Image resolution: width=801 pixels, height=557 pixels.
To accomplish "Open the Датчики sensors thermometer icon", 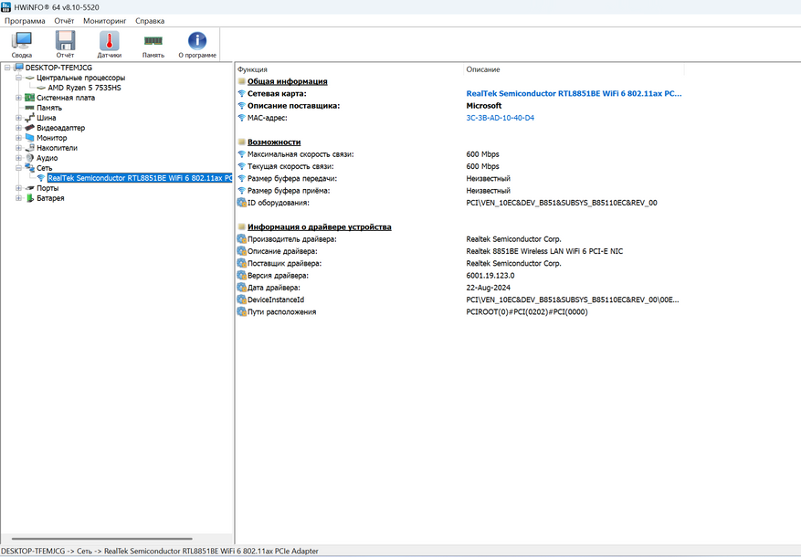I will 109,40.
